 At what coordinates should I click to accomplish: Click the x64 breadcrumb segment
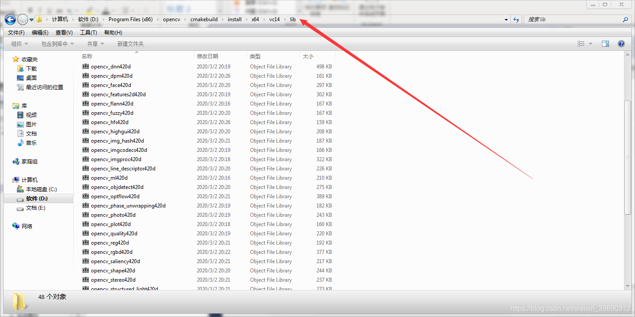tap(255, 19)
